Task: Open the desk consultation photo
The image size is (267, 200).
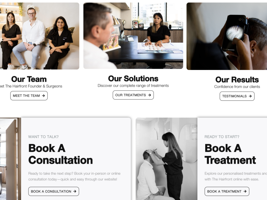Action: [133, 36]
